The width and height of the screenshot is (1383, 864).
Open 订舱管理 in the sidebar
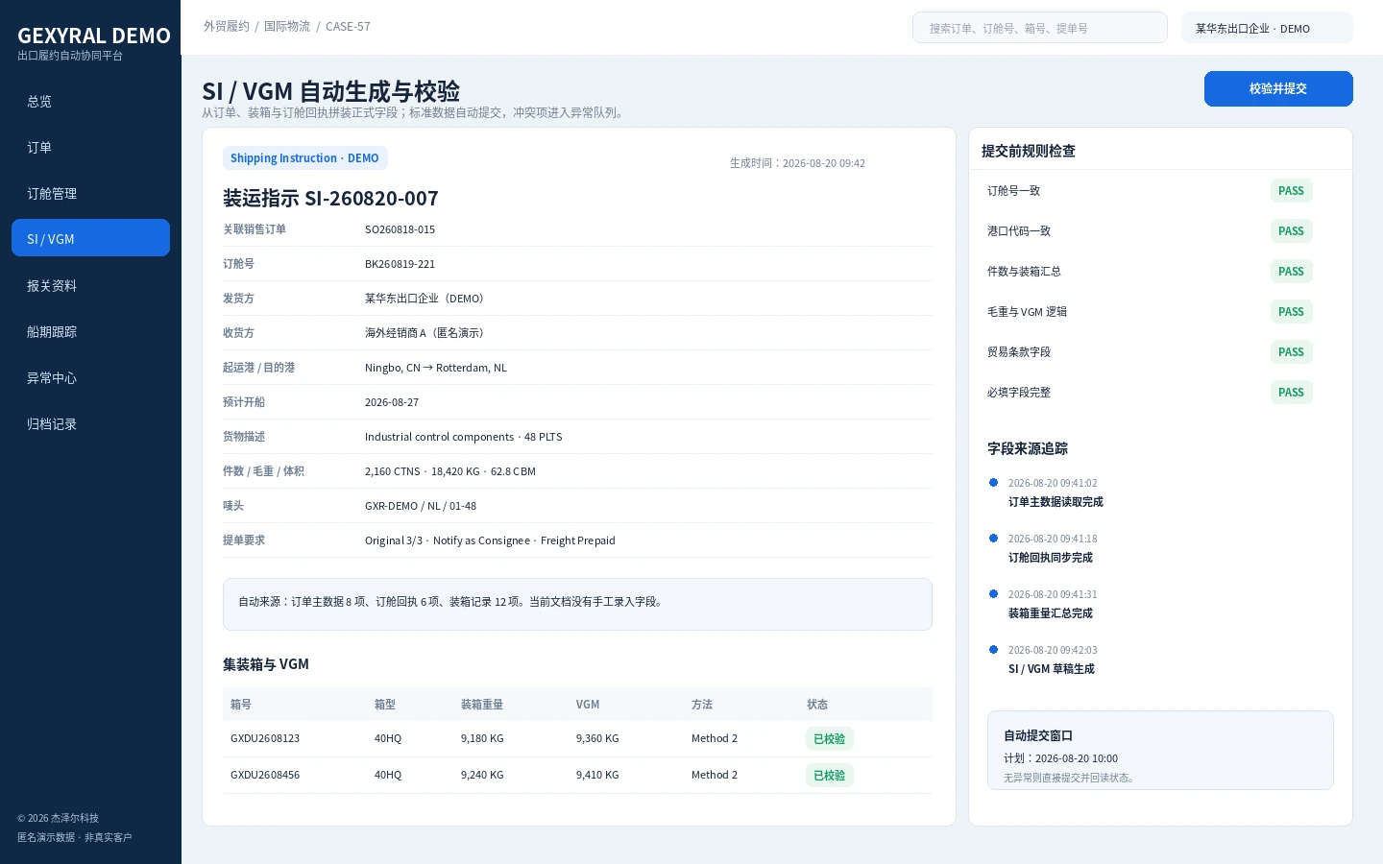[90, 193]
